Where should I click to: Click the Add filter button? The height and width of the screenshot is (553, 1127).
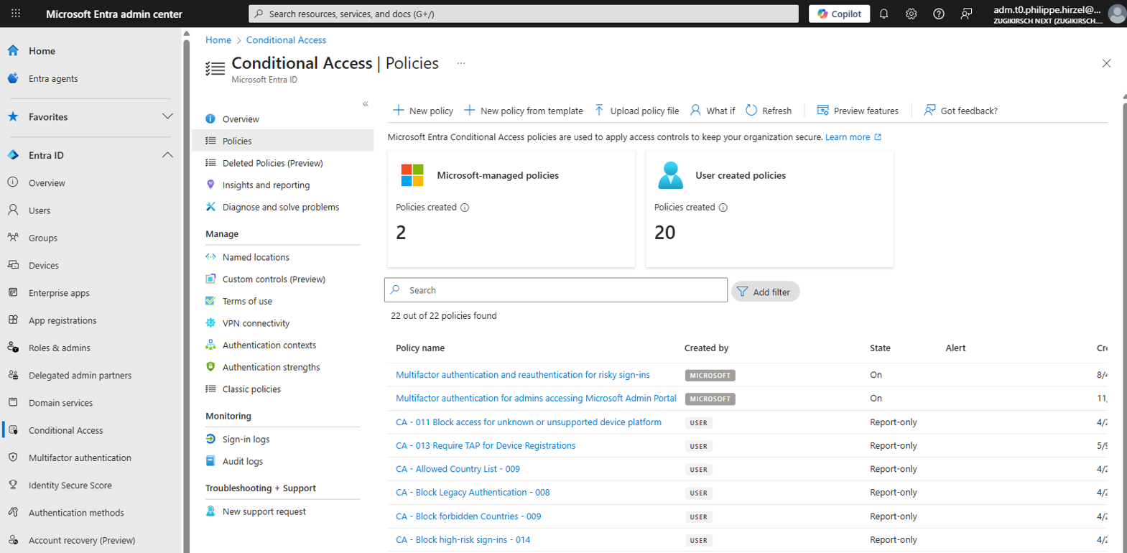765,292
